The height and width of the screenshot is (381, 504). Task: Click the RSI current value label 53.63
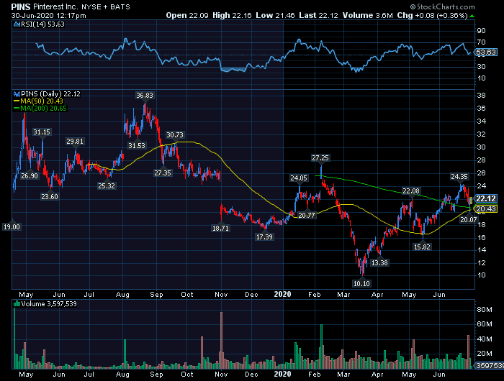486,52
